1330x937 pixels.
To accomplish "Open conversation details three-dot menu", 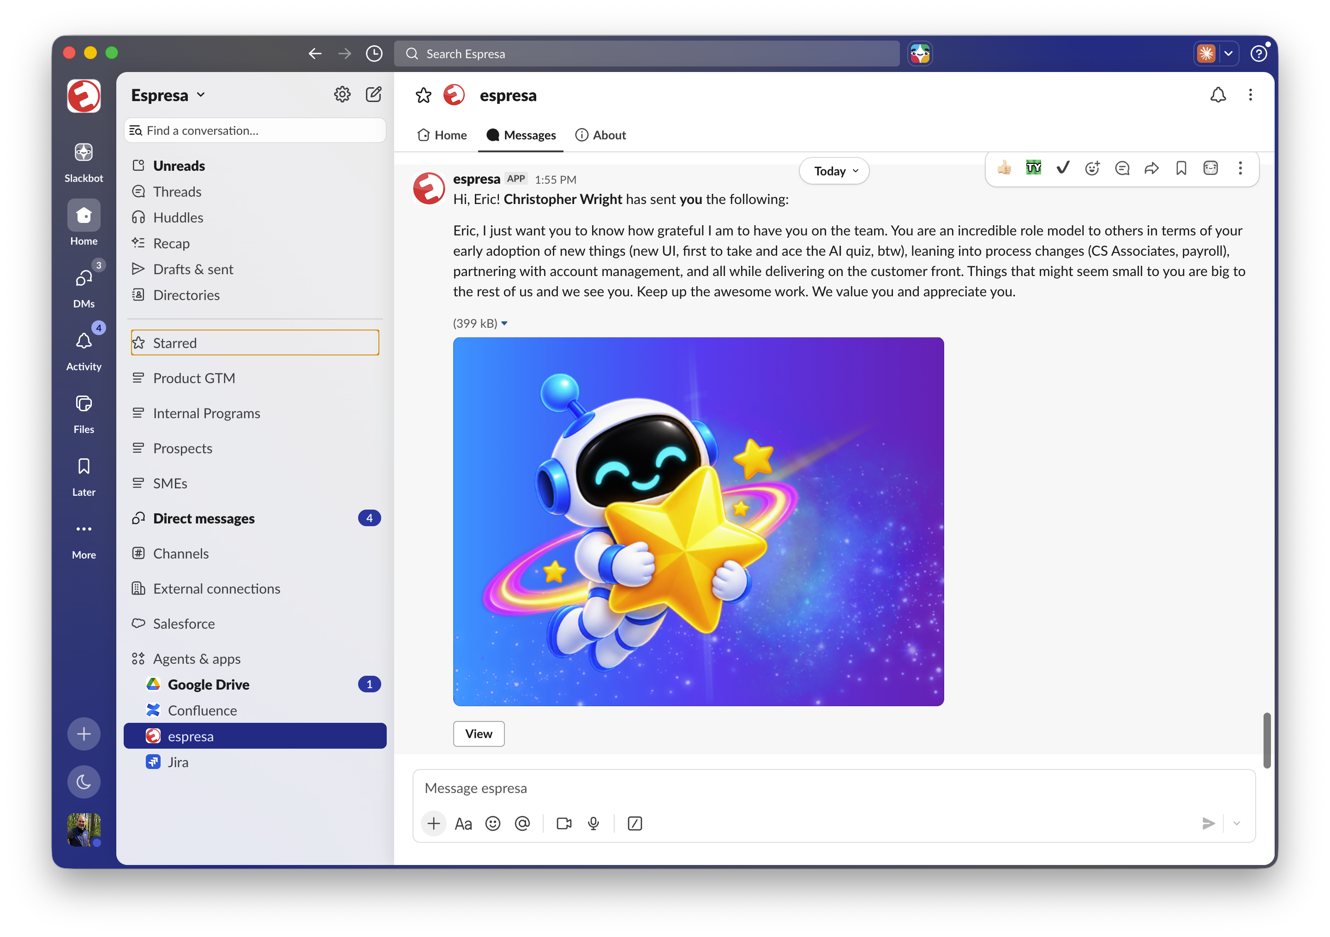I will pyautogui.click(x=1251, y=95).
